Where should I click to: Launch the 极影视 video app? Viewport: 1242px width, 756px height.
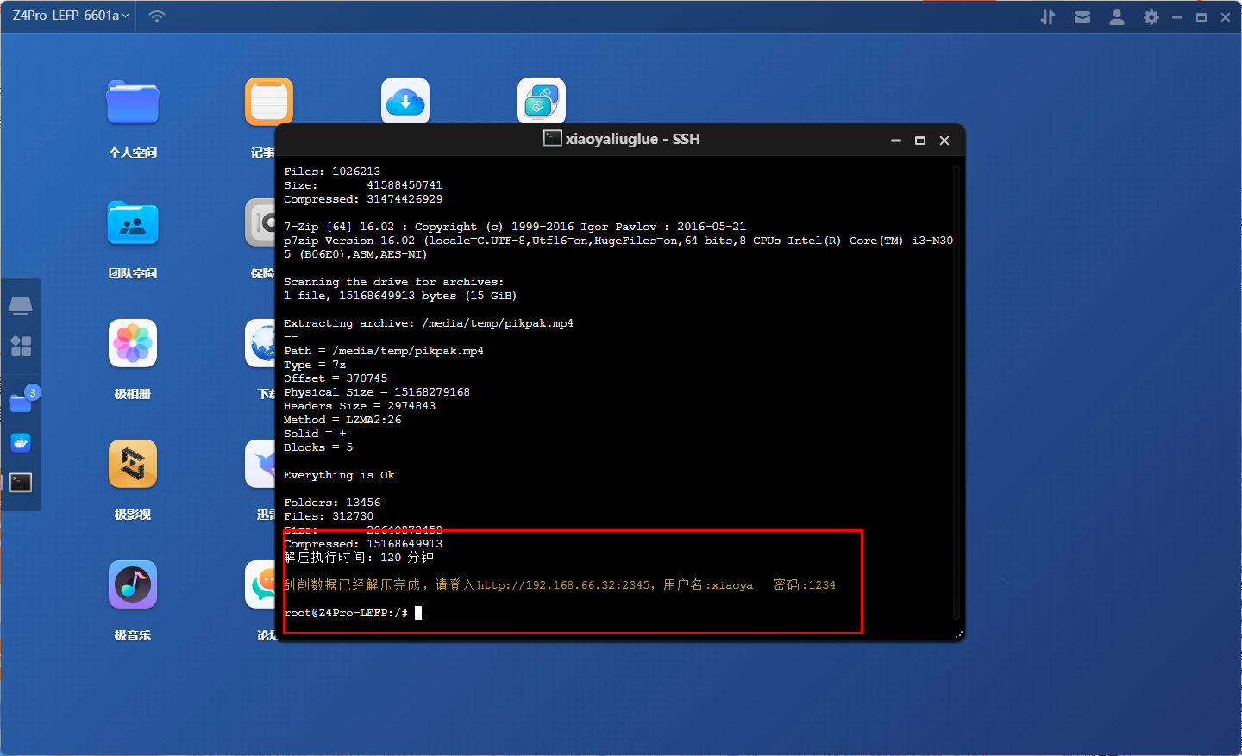point(133,465)
